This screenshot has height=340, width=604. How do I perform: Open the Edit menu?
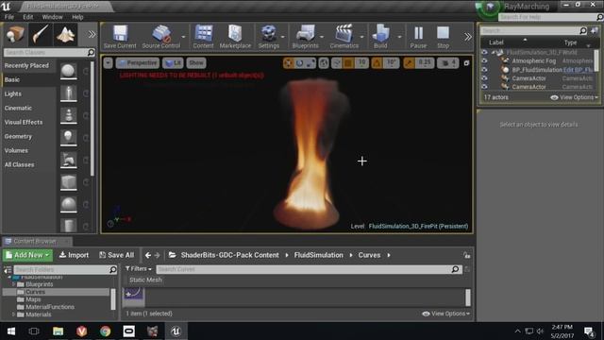coord(27,17)
